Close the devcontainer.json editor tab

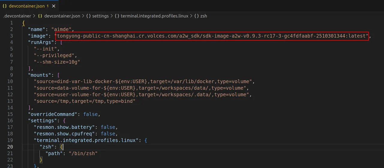[54, 6]
